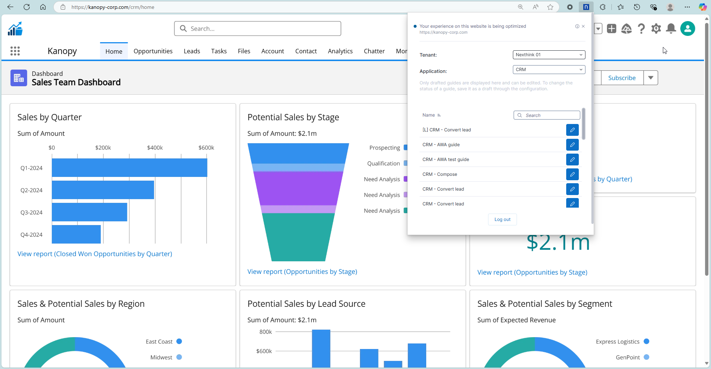The width and height of the screenshot is (711, 369).
Task: Click the Dashboard icon beside Sales Team Dashboard
Action: coord(19,78)
